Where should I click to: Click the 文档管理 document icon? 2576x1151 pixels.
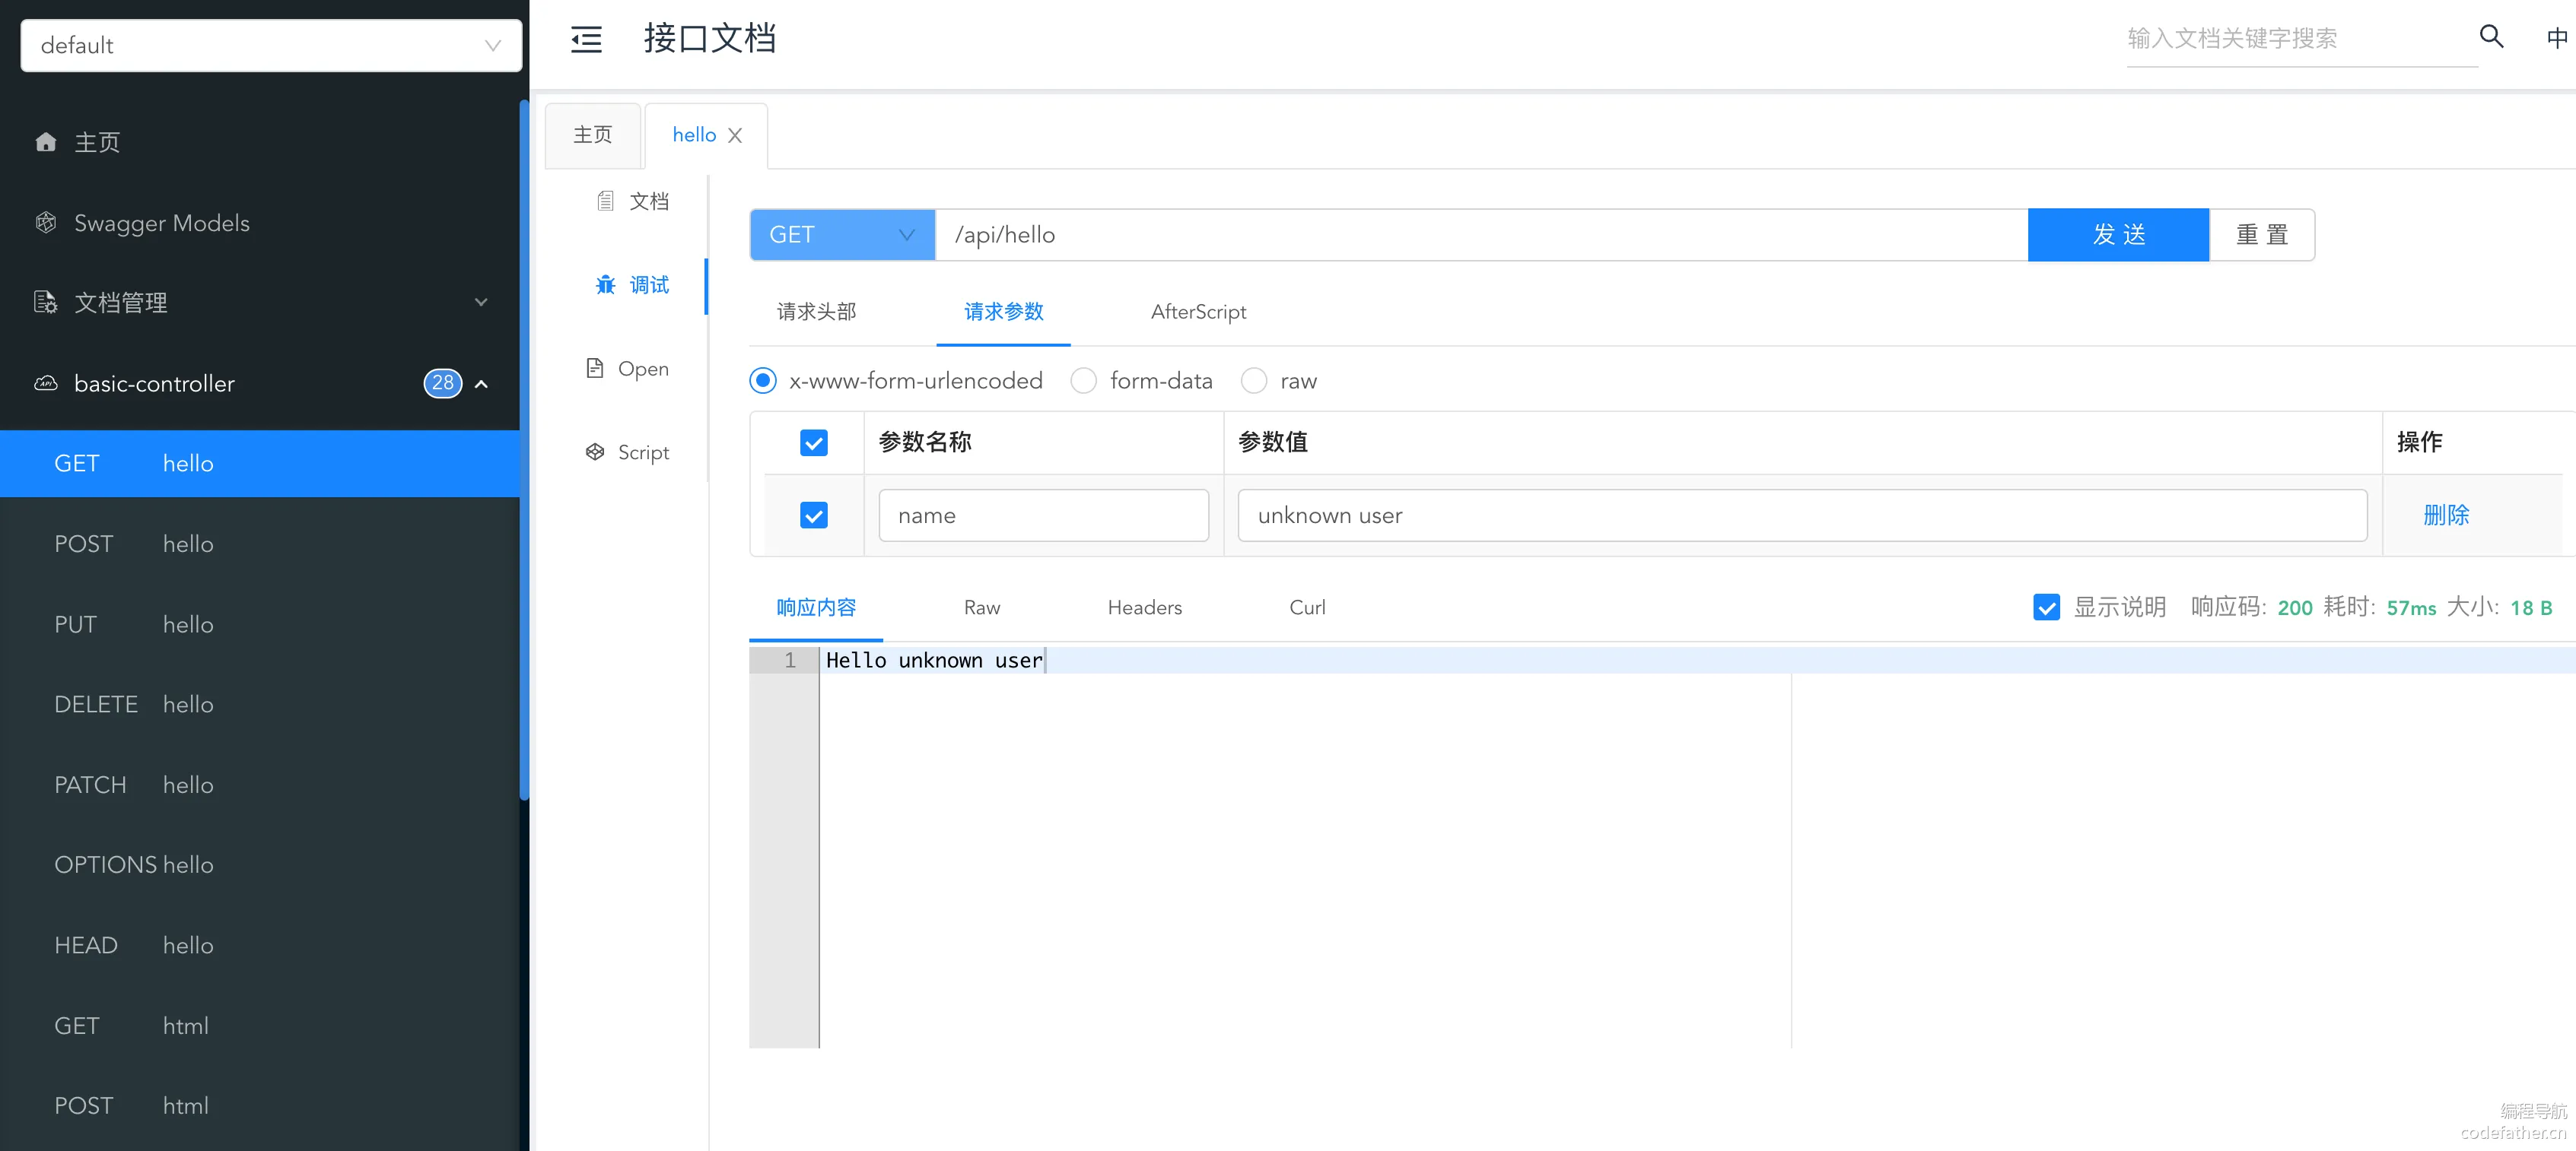pyautogui.click(x=46, y=302)
